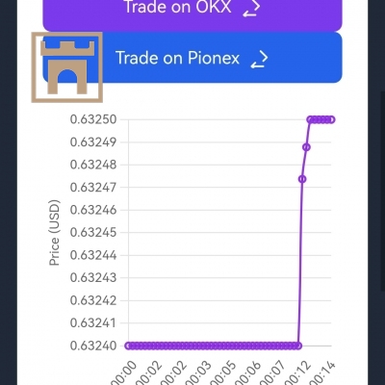
Task: Click the 00:14 time axis label
Action: pos(322,372)
